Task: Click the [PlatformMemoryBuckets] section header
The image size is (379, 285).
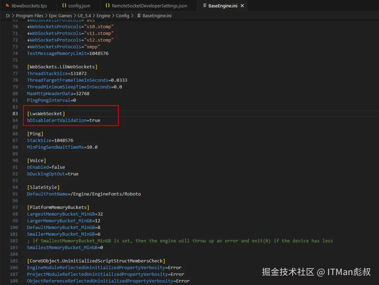Action: click(58, 207)
